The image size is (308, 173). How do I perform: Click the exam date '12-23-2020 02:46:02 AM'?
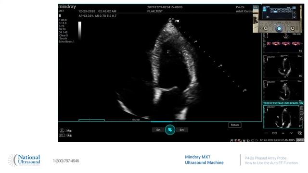(97, 12)
